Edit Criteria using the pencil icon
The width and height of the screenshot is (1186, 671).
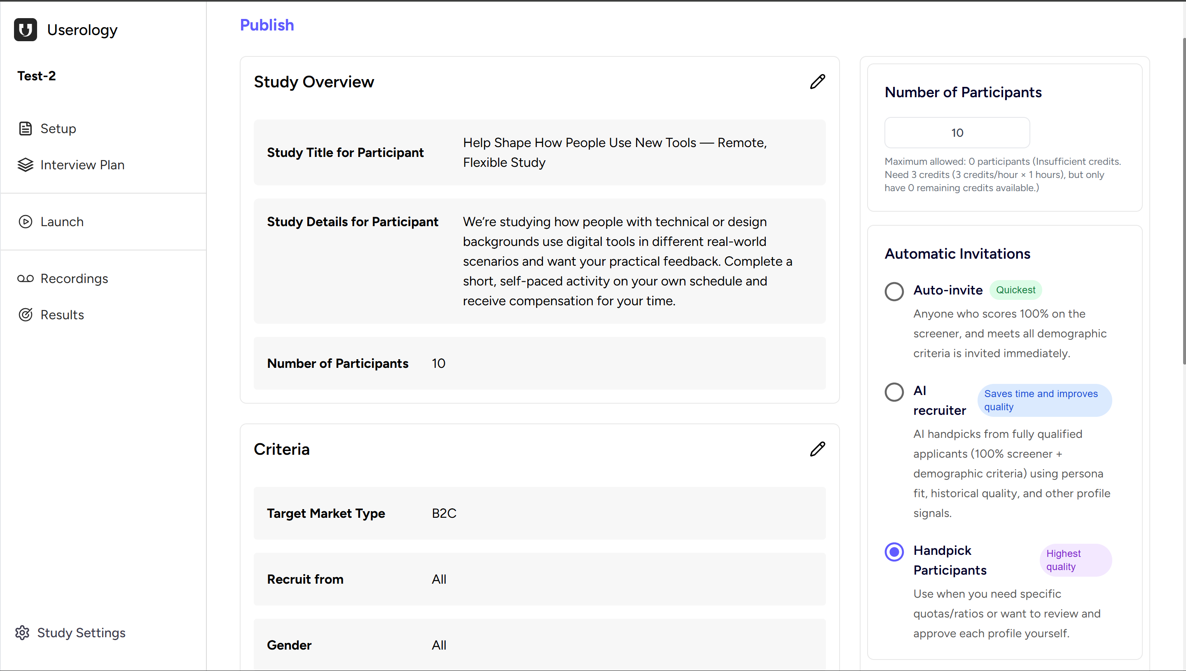pos(817,449)
